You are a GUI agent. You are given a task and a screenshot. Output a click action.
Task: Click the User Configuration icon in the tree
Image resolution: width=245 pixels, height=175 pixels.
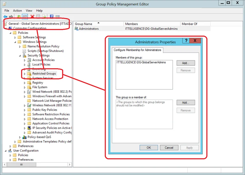tap(10, 150)
